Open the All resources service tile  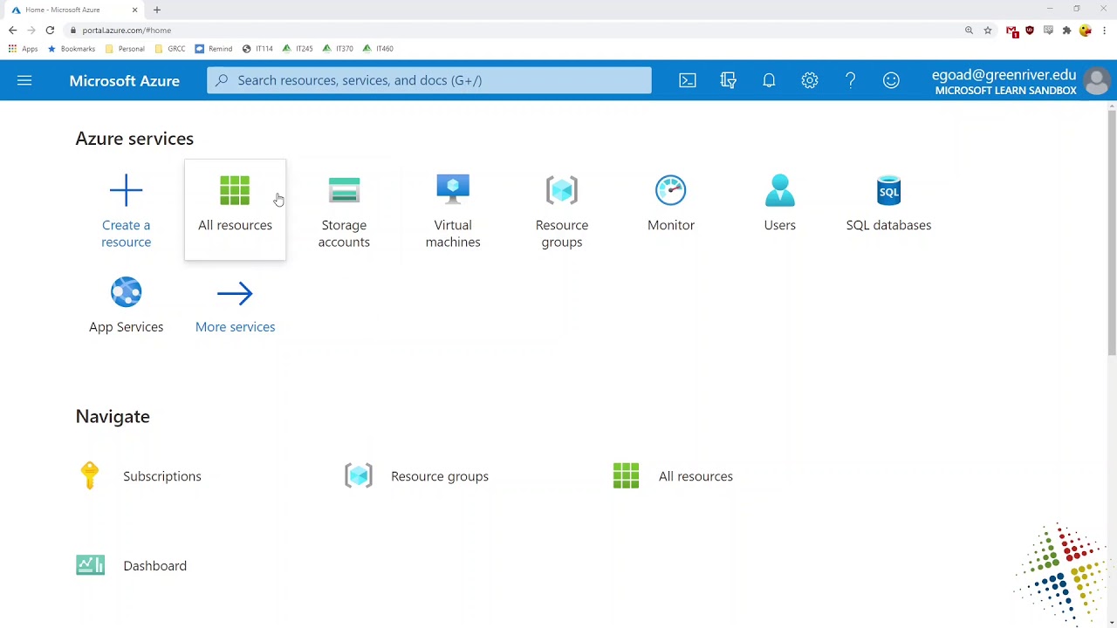click(x=235, y=209)
